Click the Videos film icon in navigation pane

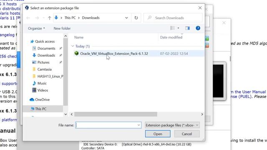coord(34,90)
